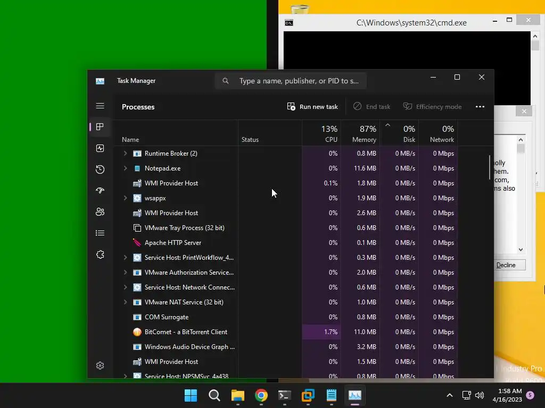This screenshot has height=408, width=545.
Task: Open taskbar Search icon
Action: [x=214, y=395]
